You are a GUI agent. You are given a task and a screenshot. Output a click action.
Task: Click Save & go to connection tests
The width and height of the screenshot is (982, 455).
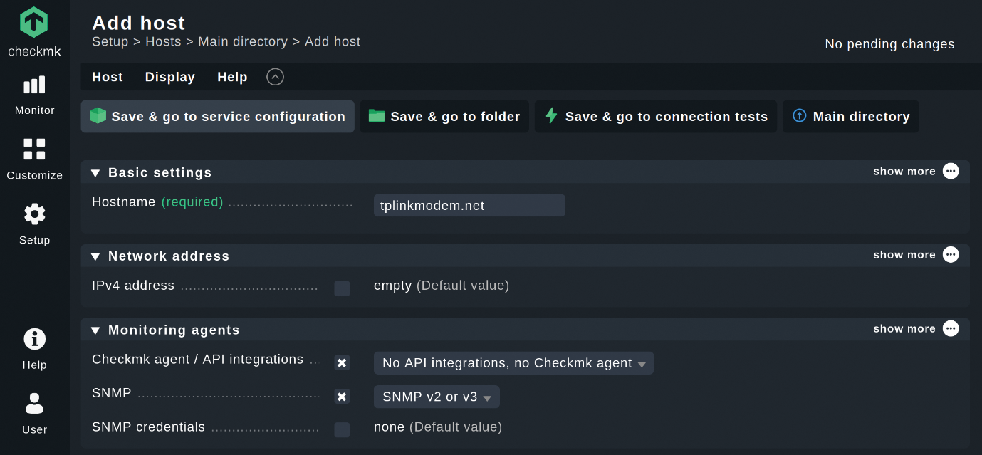656,116
